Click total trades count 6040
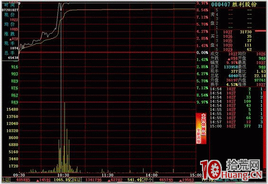This screenshot has height=184, width=268. click(233, 76)
